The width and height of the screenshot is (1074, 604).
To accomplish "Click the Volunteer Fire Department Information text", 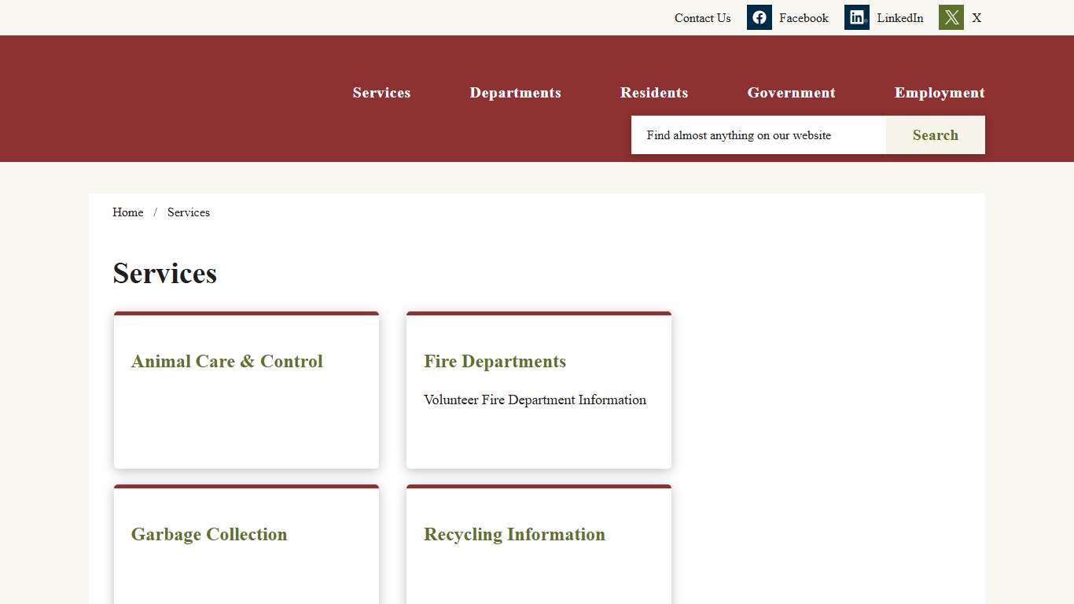I will pos(535,400).
